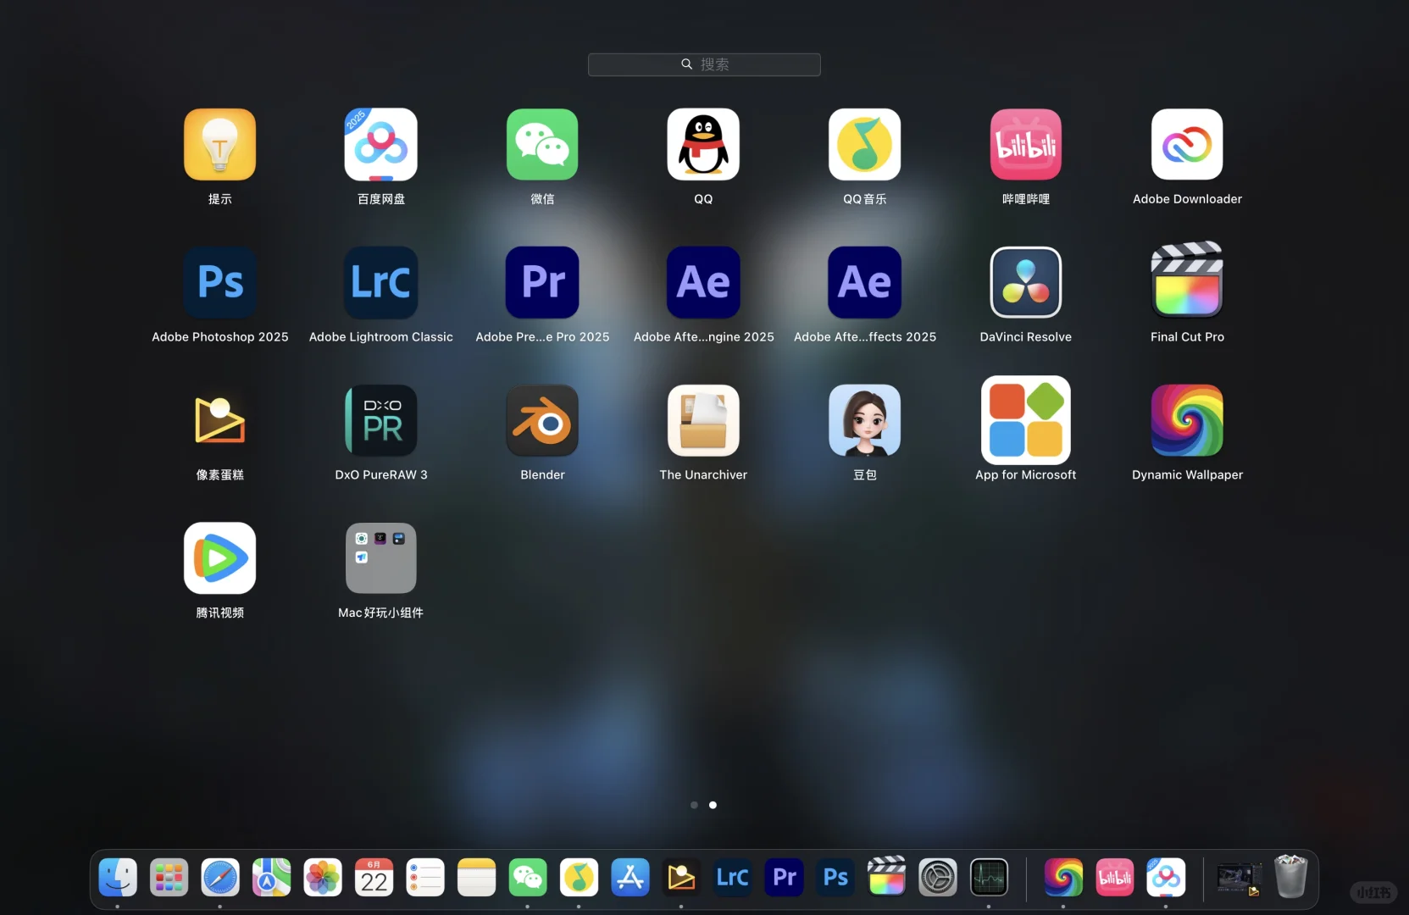This screenshot has height=915, width=1409.
Task: Open Photos from the Dock
Action: click(323, 877)
